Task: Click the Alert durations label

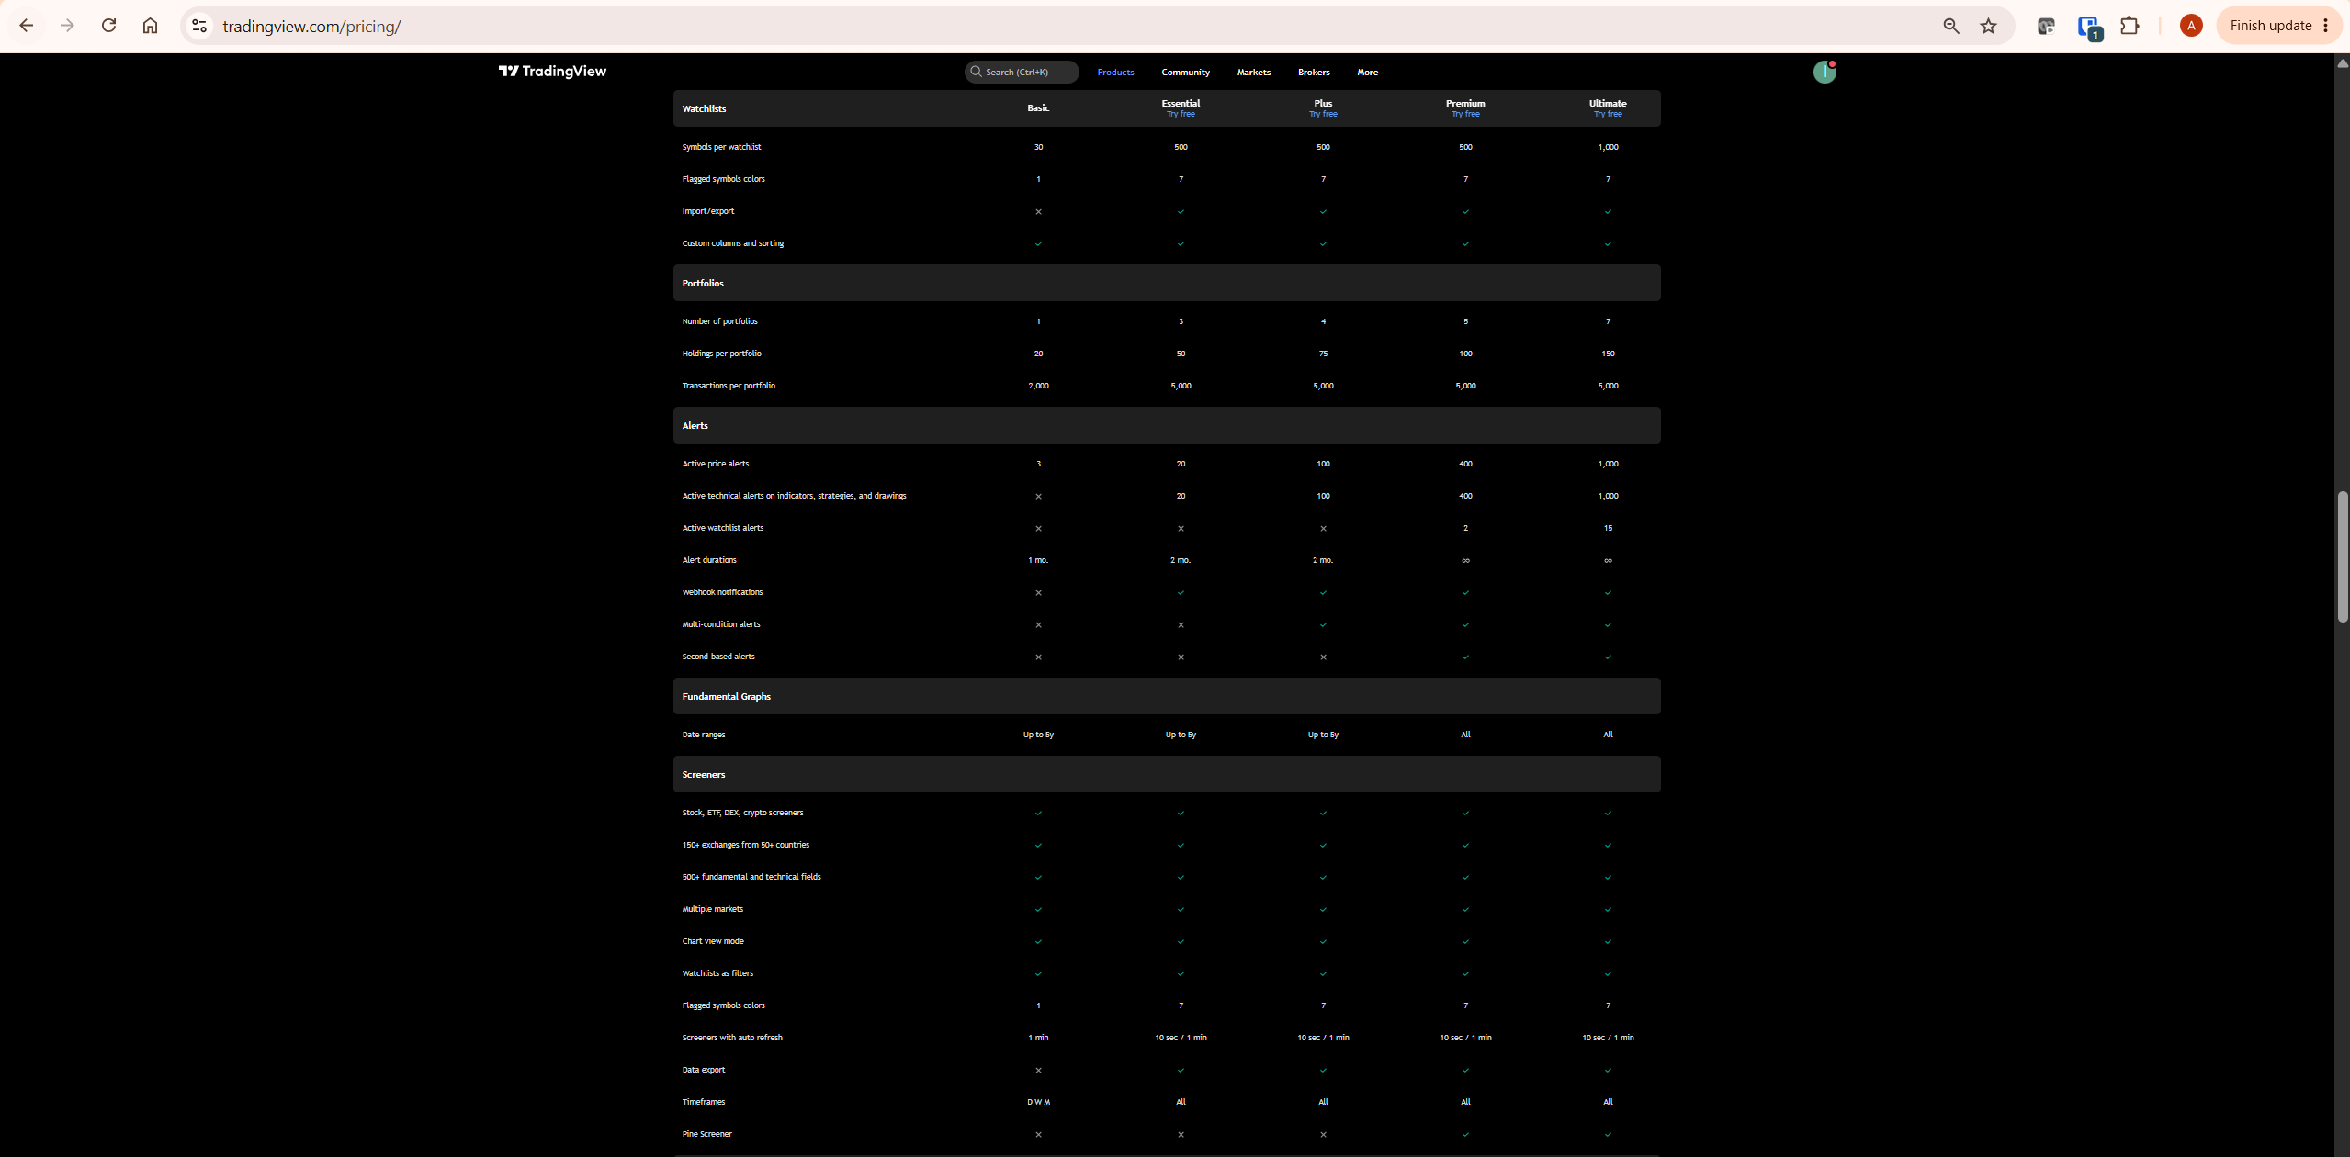Action: pos(709,560)
